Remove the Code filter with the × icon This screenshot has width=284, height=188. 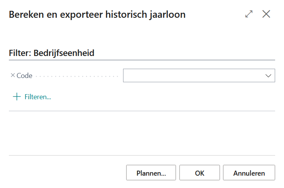point(13,76)
